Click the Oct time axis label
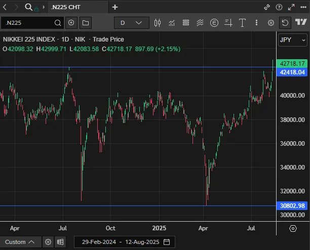The image size is (310, 250). (x=110, y=228)
